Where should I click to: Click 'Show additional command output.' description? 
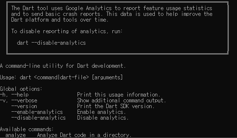pos(121,101)
